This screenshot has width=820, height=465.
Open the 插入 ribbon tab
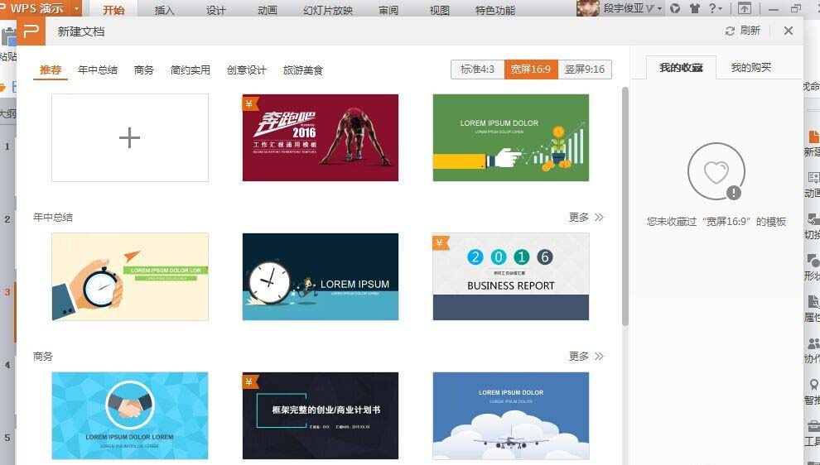[x=165, y=11]
